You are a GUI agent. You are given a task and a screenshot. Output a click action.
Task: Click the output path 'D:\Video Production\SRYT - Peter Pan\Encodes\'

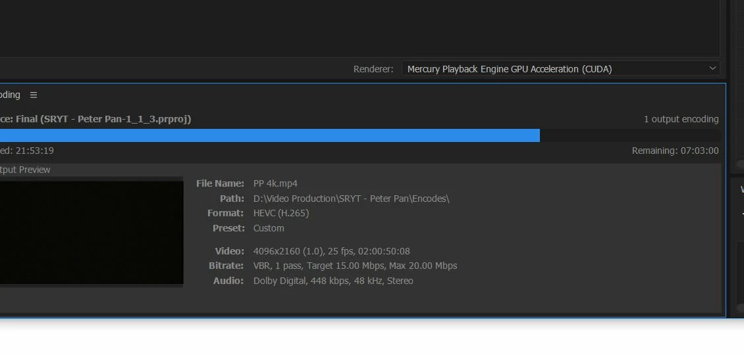click(x=351, y=199)
